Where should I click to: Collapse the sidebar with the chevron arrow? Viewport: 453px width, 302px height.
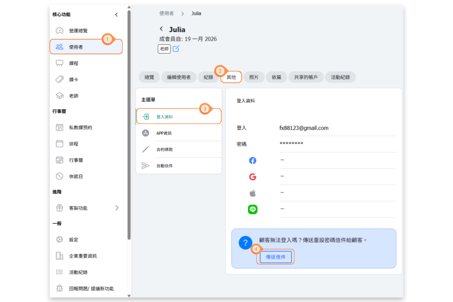[116, 15]
